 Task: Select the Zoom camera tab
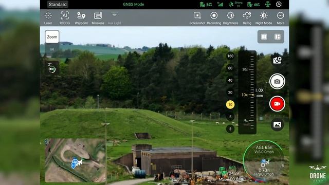(x=52, y=36)
